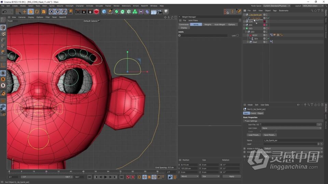Switch to Auto Weight tab

(x=220, y=25)
